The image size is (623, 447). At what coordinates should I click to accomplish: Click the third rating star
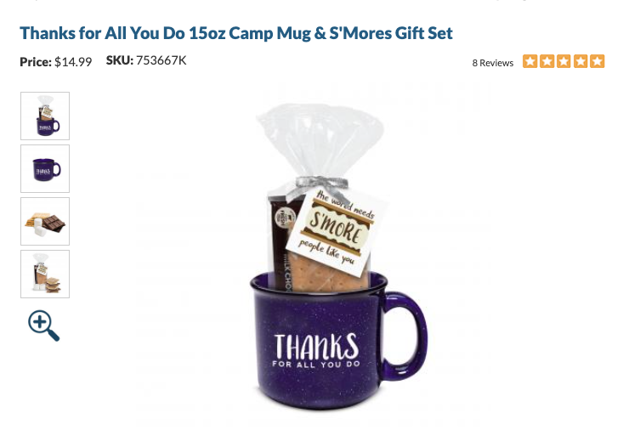564,61
